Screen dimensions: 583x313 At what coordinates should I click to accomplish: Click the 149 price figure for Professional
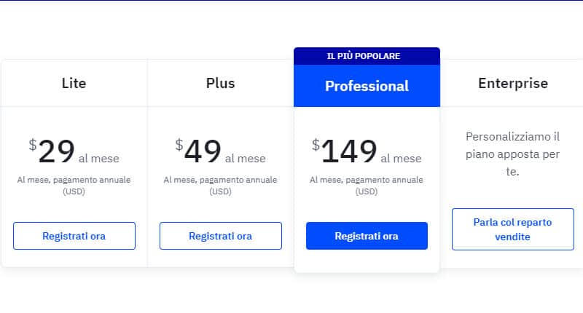coord(349,151)
